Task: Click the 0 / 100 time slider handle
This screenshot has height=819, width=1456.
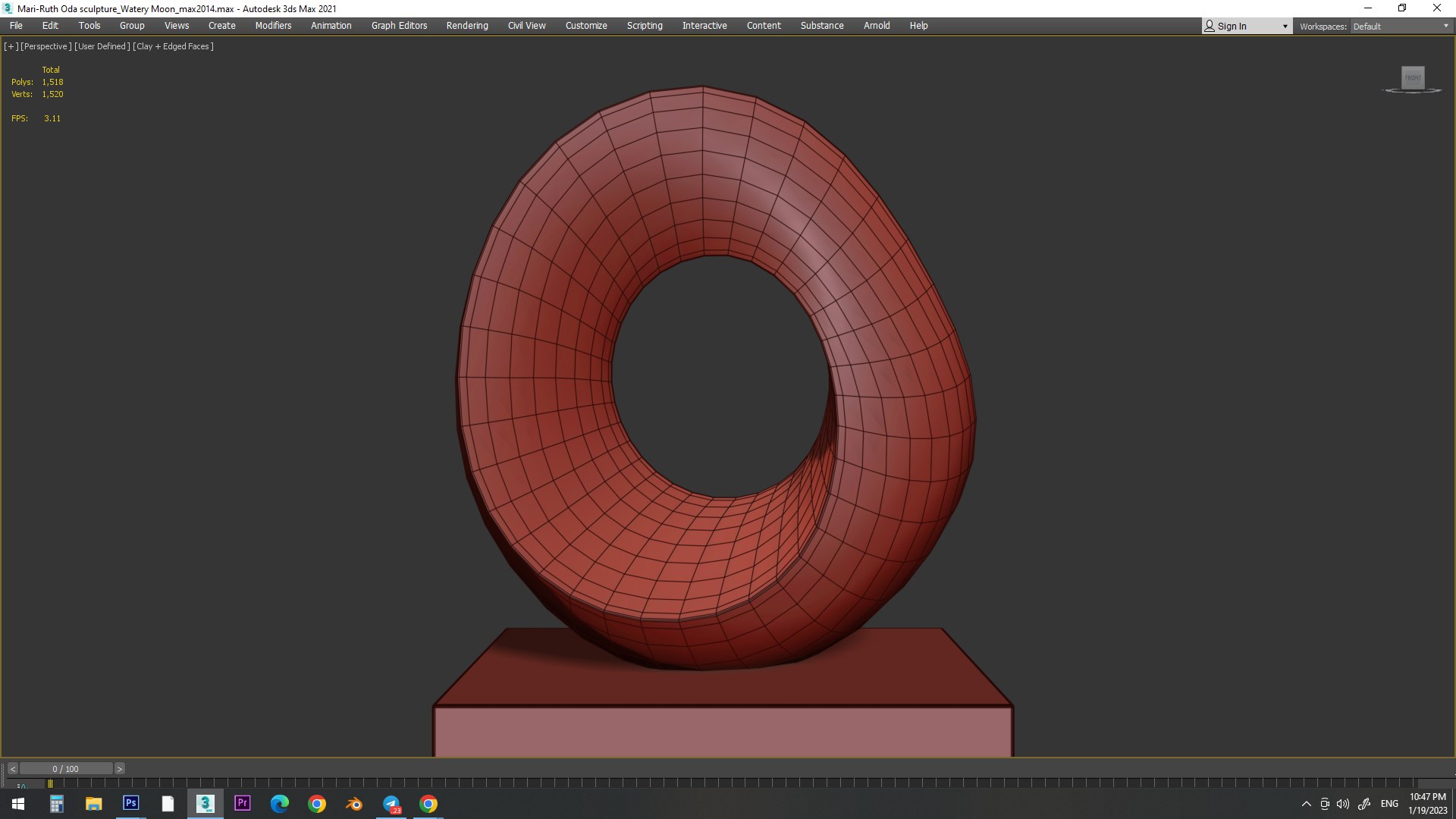Action: pyautogui.click(x=66, y=769)
